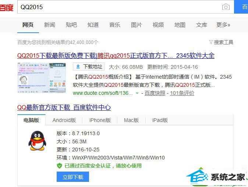Select the 网页 tab
The width and height of the screenshot is (248, 187).
(x=28, y=25)
